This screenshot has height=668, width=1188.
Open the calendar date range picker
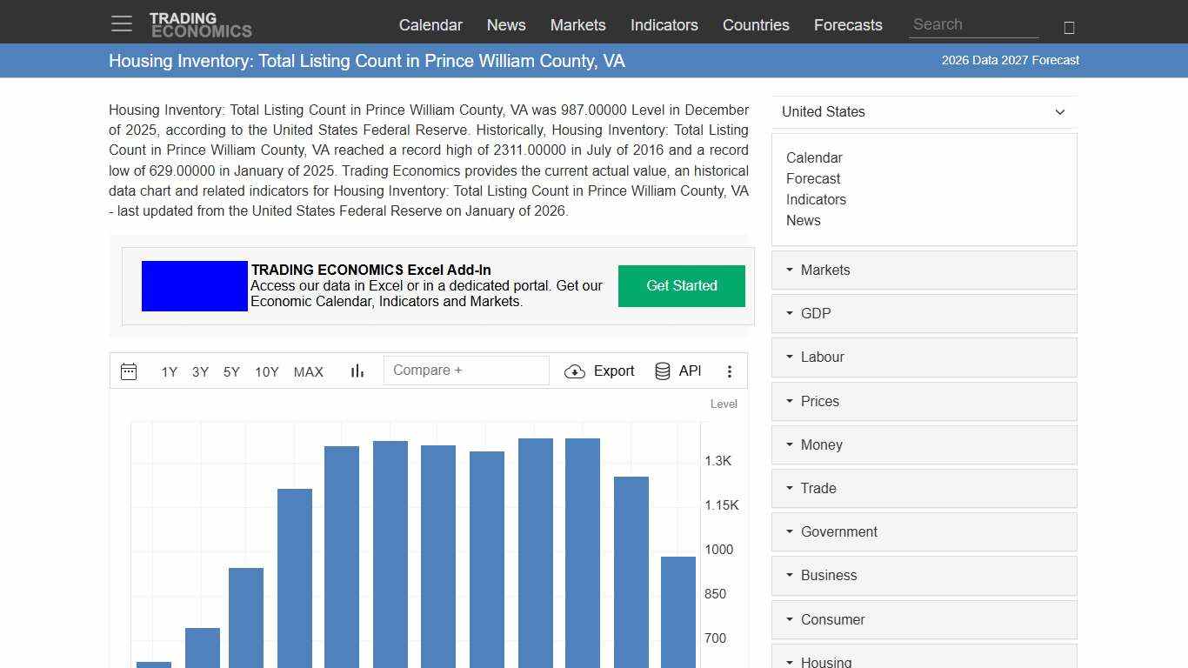tap(129, 371)
